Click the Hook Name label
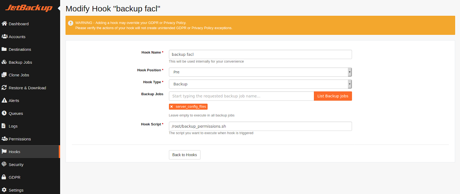The height and width of the screenshot is (194, 460). [x=152, y=52]
